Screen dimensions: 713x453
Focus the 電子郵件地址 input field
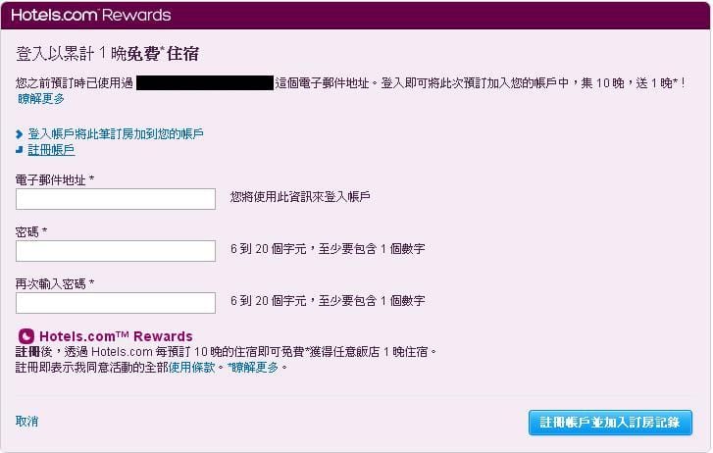click(116, 199)
